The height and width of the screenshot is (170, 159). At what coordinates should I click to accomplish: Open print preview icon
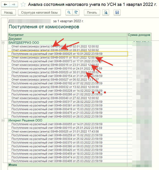[x=105, y=13]
